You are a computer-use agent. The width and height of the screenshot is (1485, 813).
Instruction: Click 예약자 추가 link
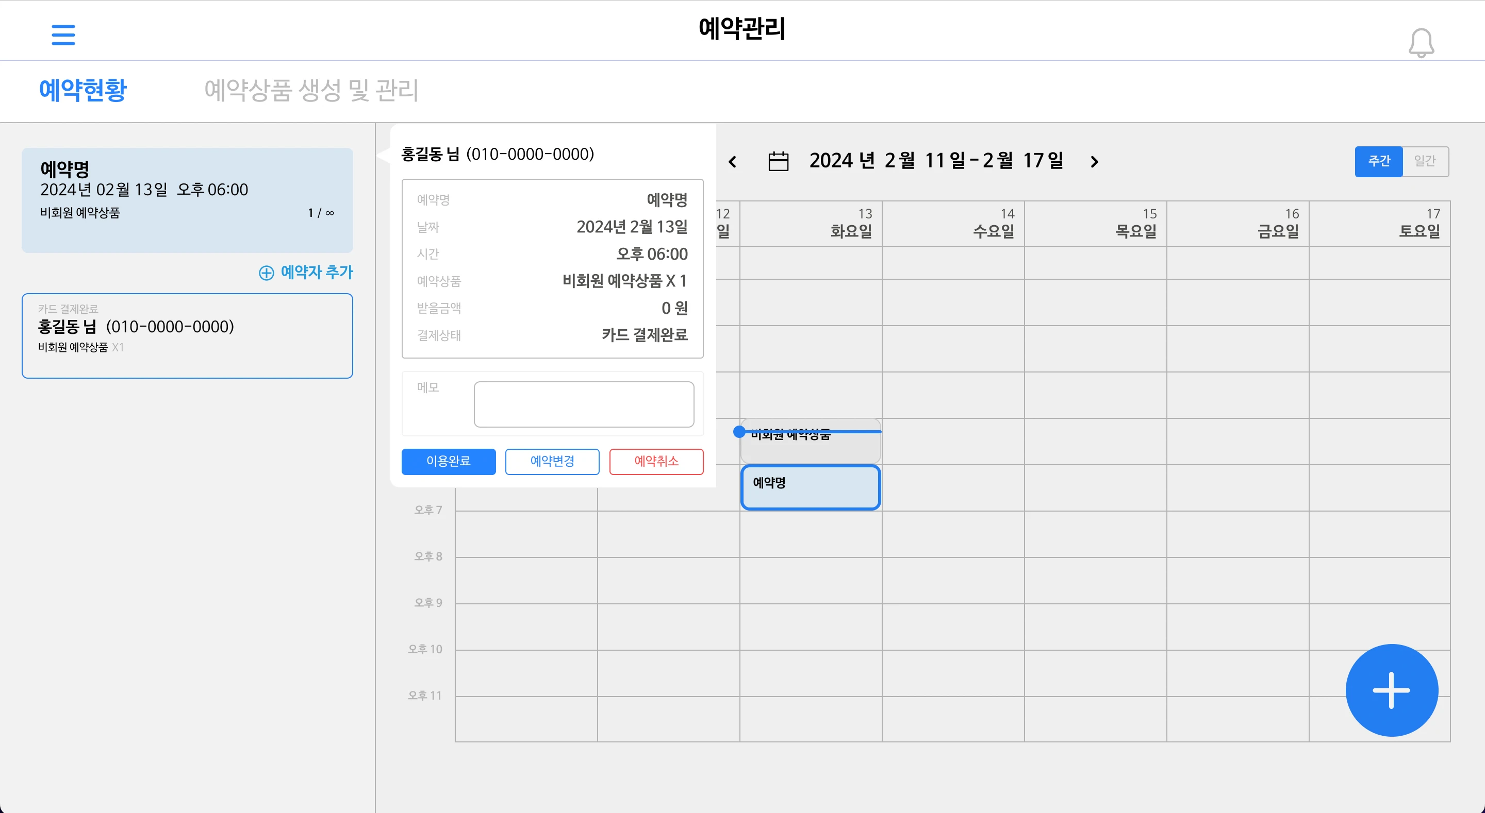click(306, 273)
